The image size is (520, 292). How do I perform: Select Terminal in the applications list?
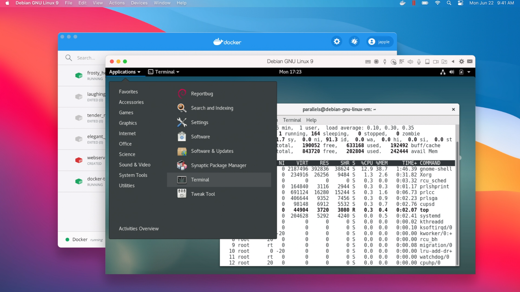point(200,180)
